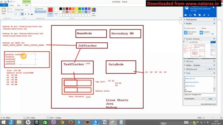Select Color 2 button

[x=56, y=11]
